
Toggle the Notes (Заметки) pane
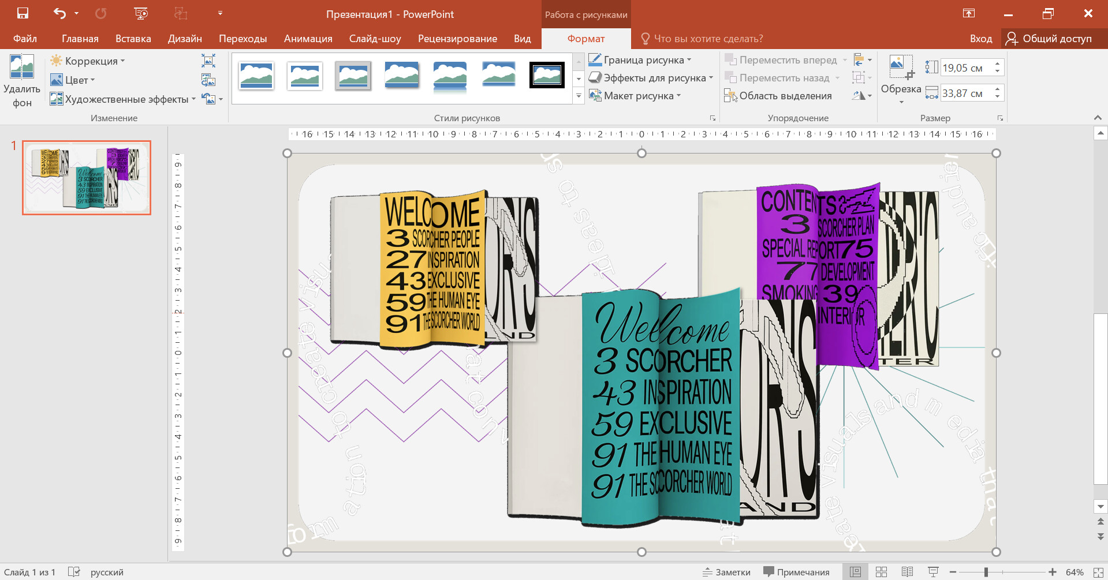coord(726,572)
